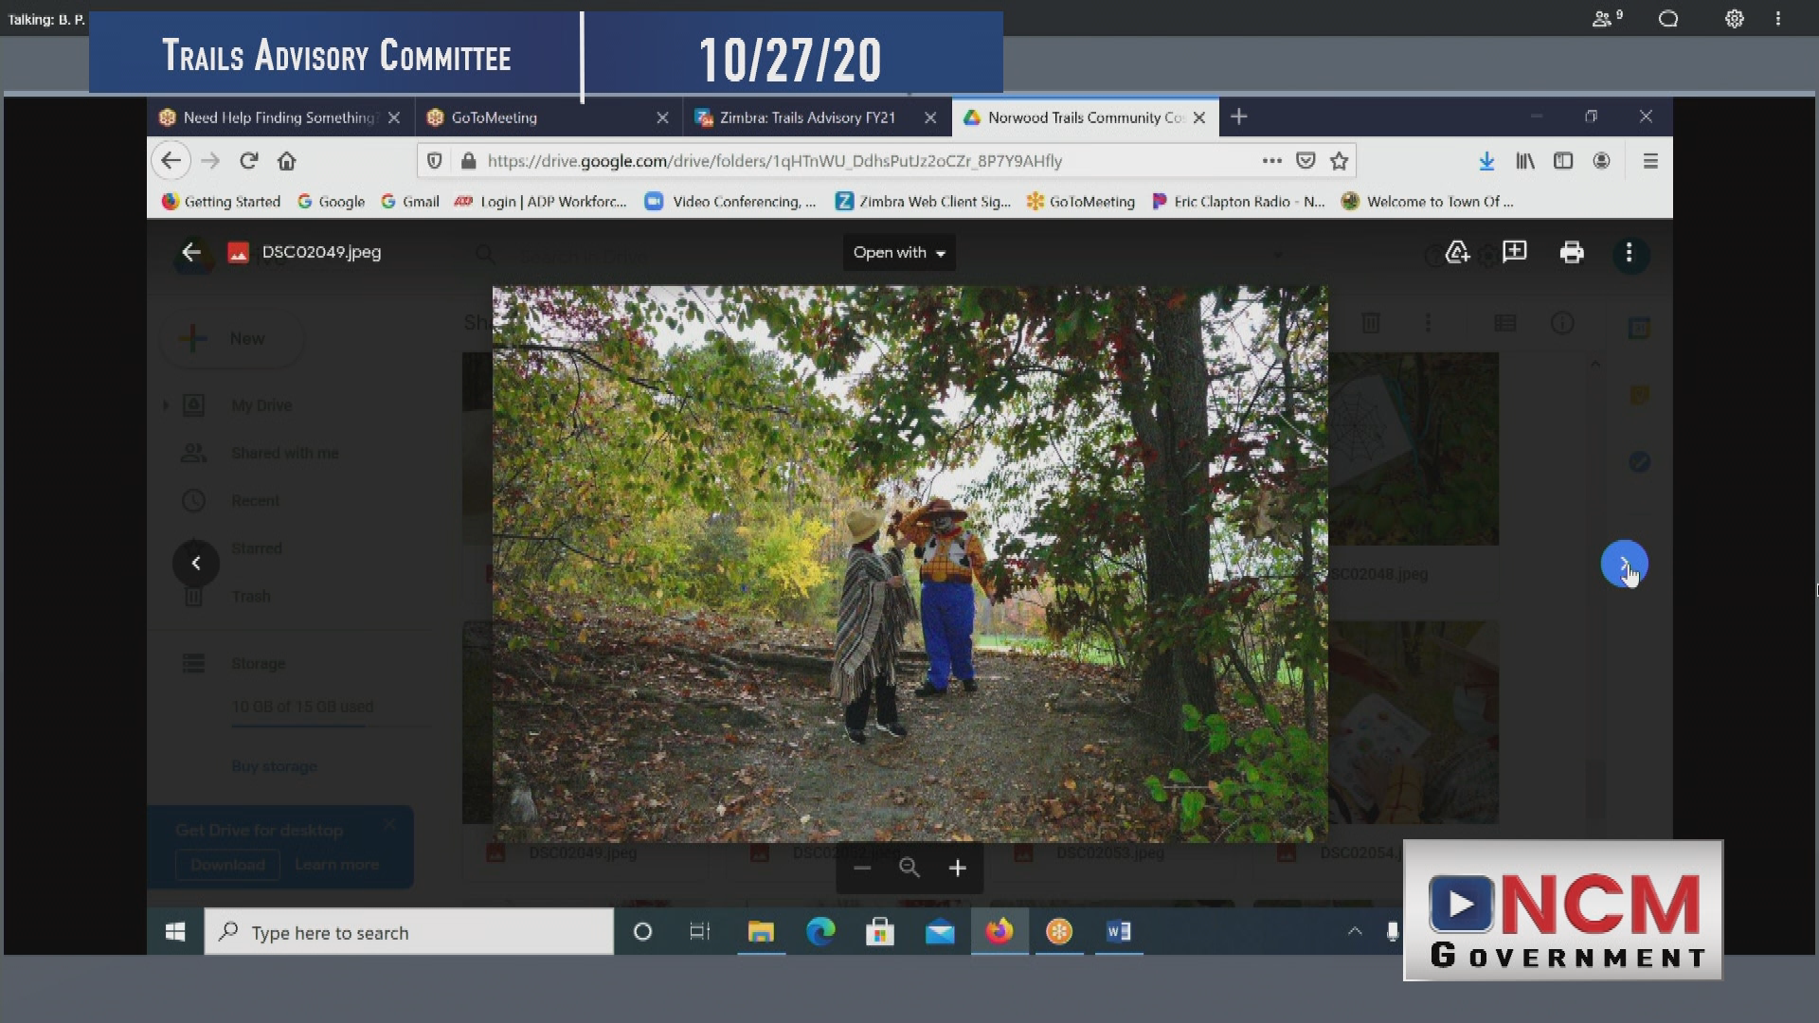Click the Windows taskbar search box
The image size is (1819, 1023).
pos(409,932)
